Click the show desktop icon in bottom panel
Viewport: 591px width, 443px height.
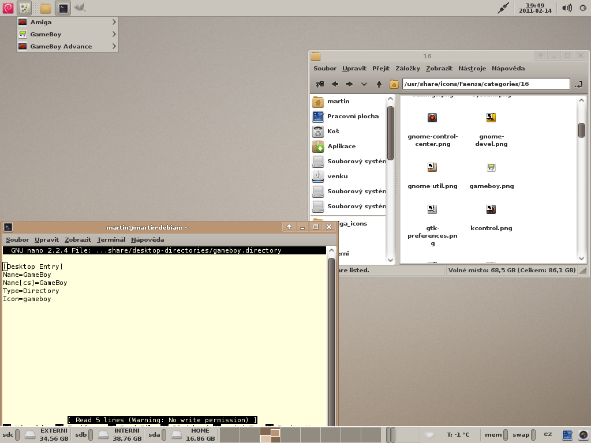point(567,435)
